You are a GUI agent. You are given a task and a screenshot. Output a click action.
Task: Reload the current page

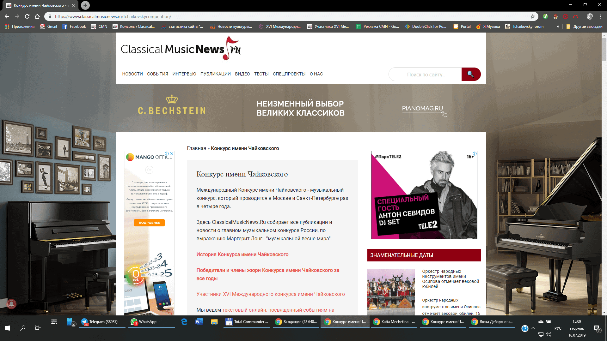click(27, 16)
